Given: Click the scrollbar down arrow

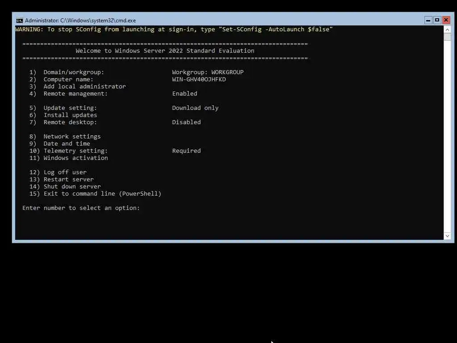Looking at the screenshot, I should point(447,236).
